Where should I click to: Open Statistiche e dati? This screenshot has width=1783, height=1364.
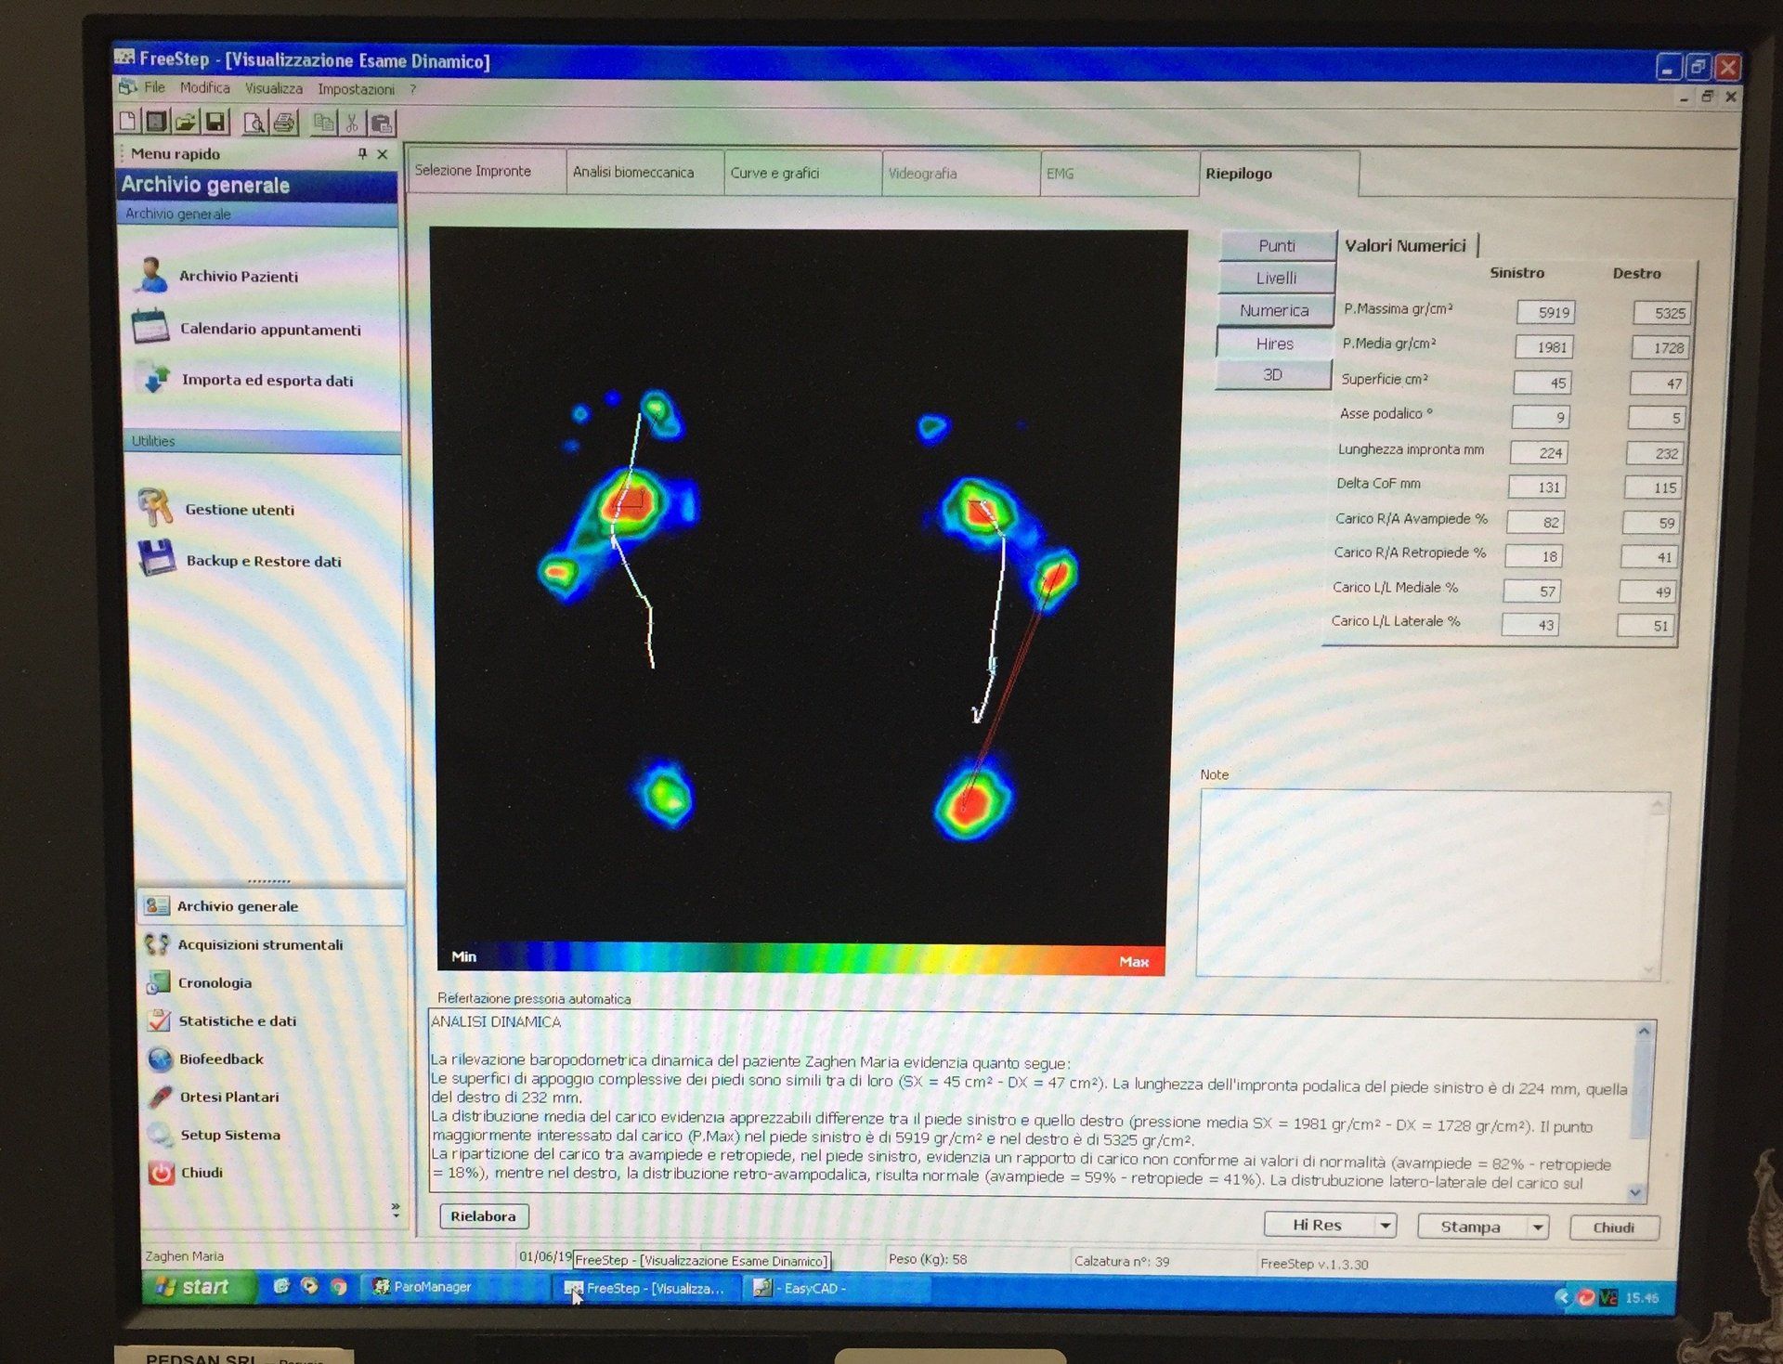(221, 1020)
